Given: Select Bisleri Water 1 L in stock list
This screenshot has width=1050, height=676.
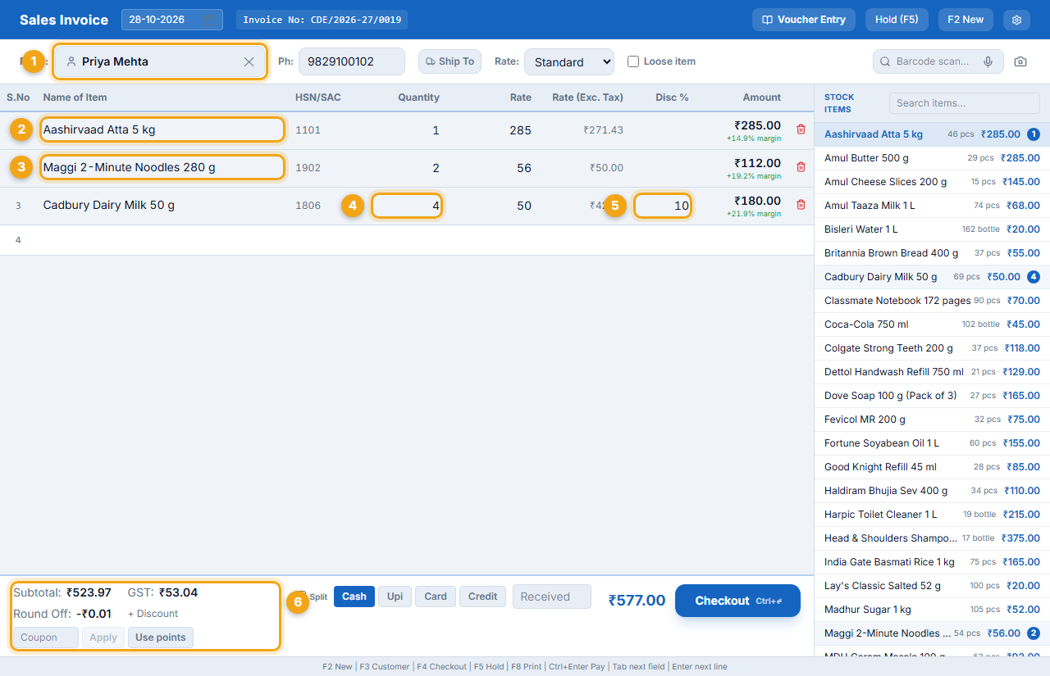Looking at the screenshot, I should (932, 229).
